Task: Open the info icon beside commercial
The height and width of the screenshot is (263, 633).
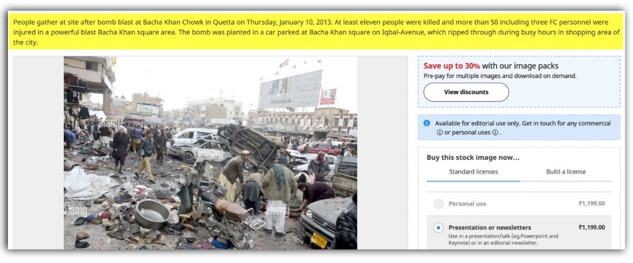Action: 439,132
